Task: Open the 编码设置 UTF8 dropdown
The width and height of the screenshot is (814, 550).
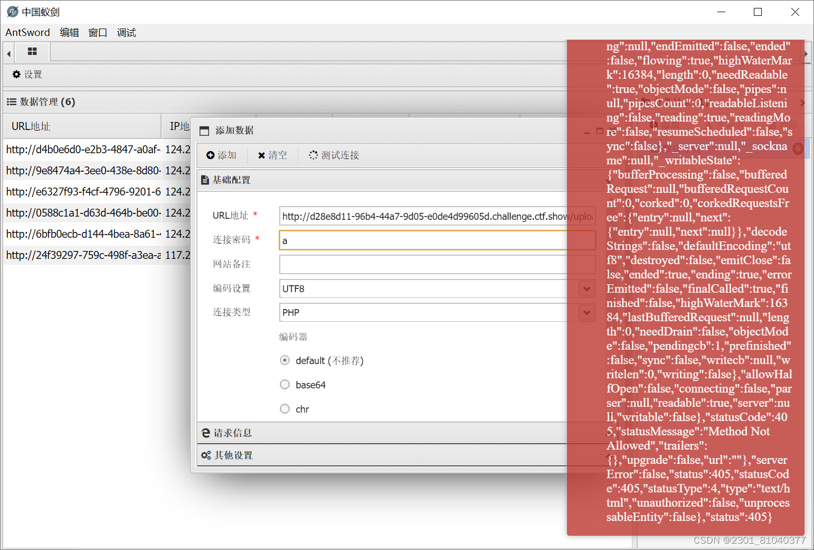Action: [x=585, y=288]
